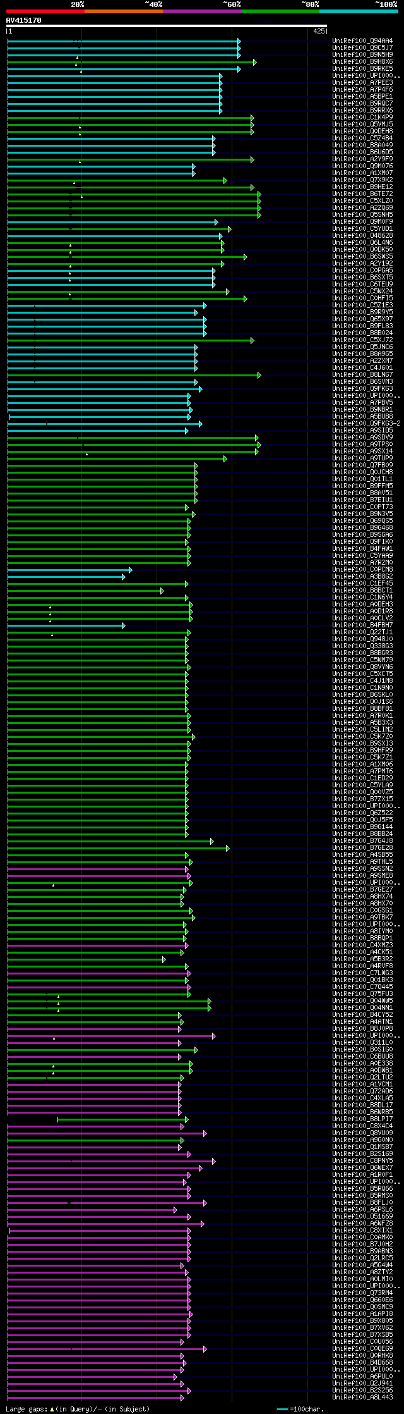The image size is (404, 1414).
Task: Select label UniRef100_C5Z4B4
Action: tap(362, 138)
